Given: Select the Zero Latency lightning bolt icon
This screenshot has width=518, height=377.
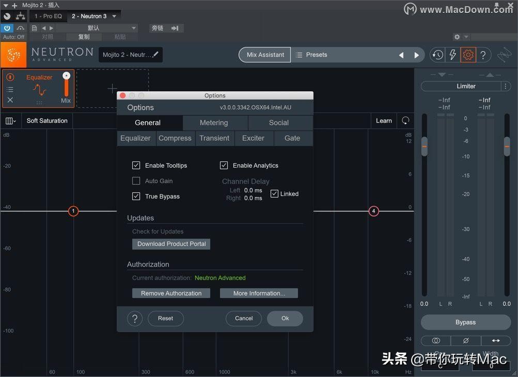Looking at the screenshot, I should pos(452,54).
